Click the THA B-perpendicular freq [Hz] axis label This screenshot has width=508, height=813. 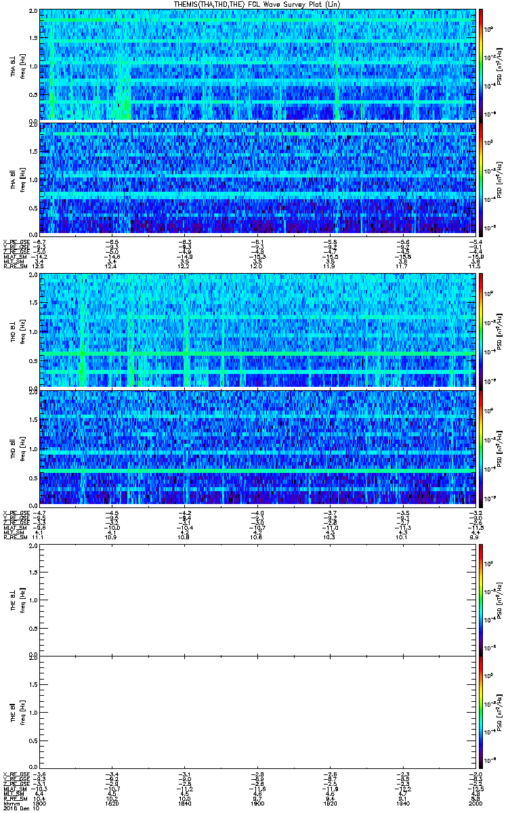pos(22,65)
